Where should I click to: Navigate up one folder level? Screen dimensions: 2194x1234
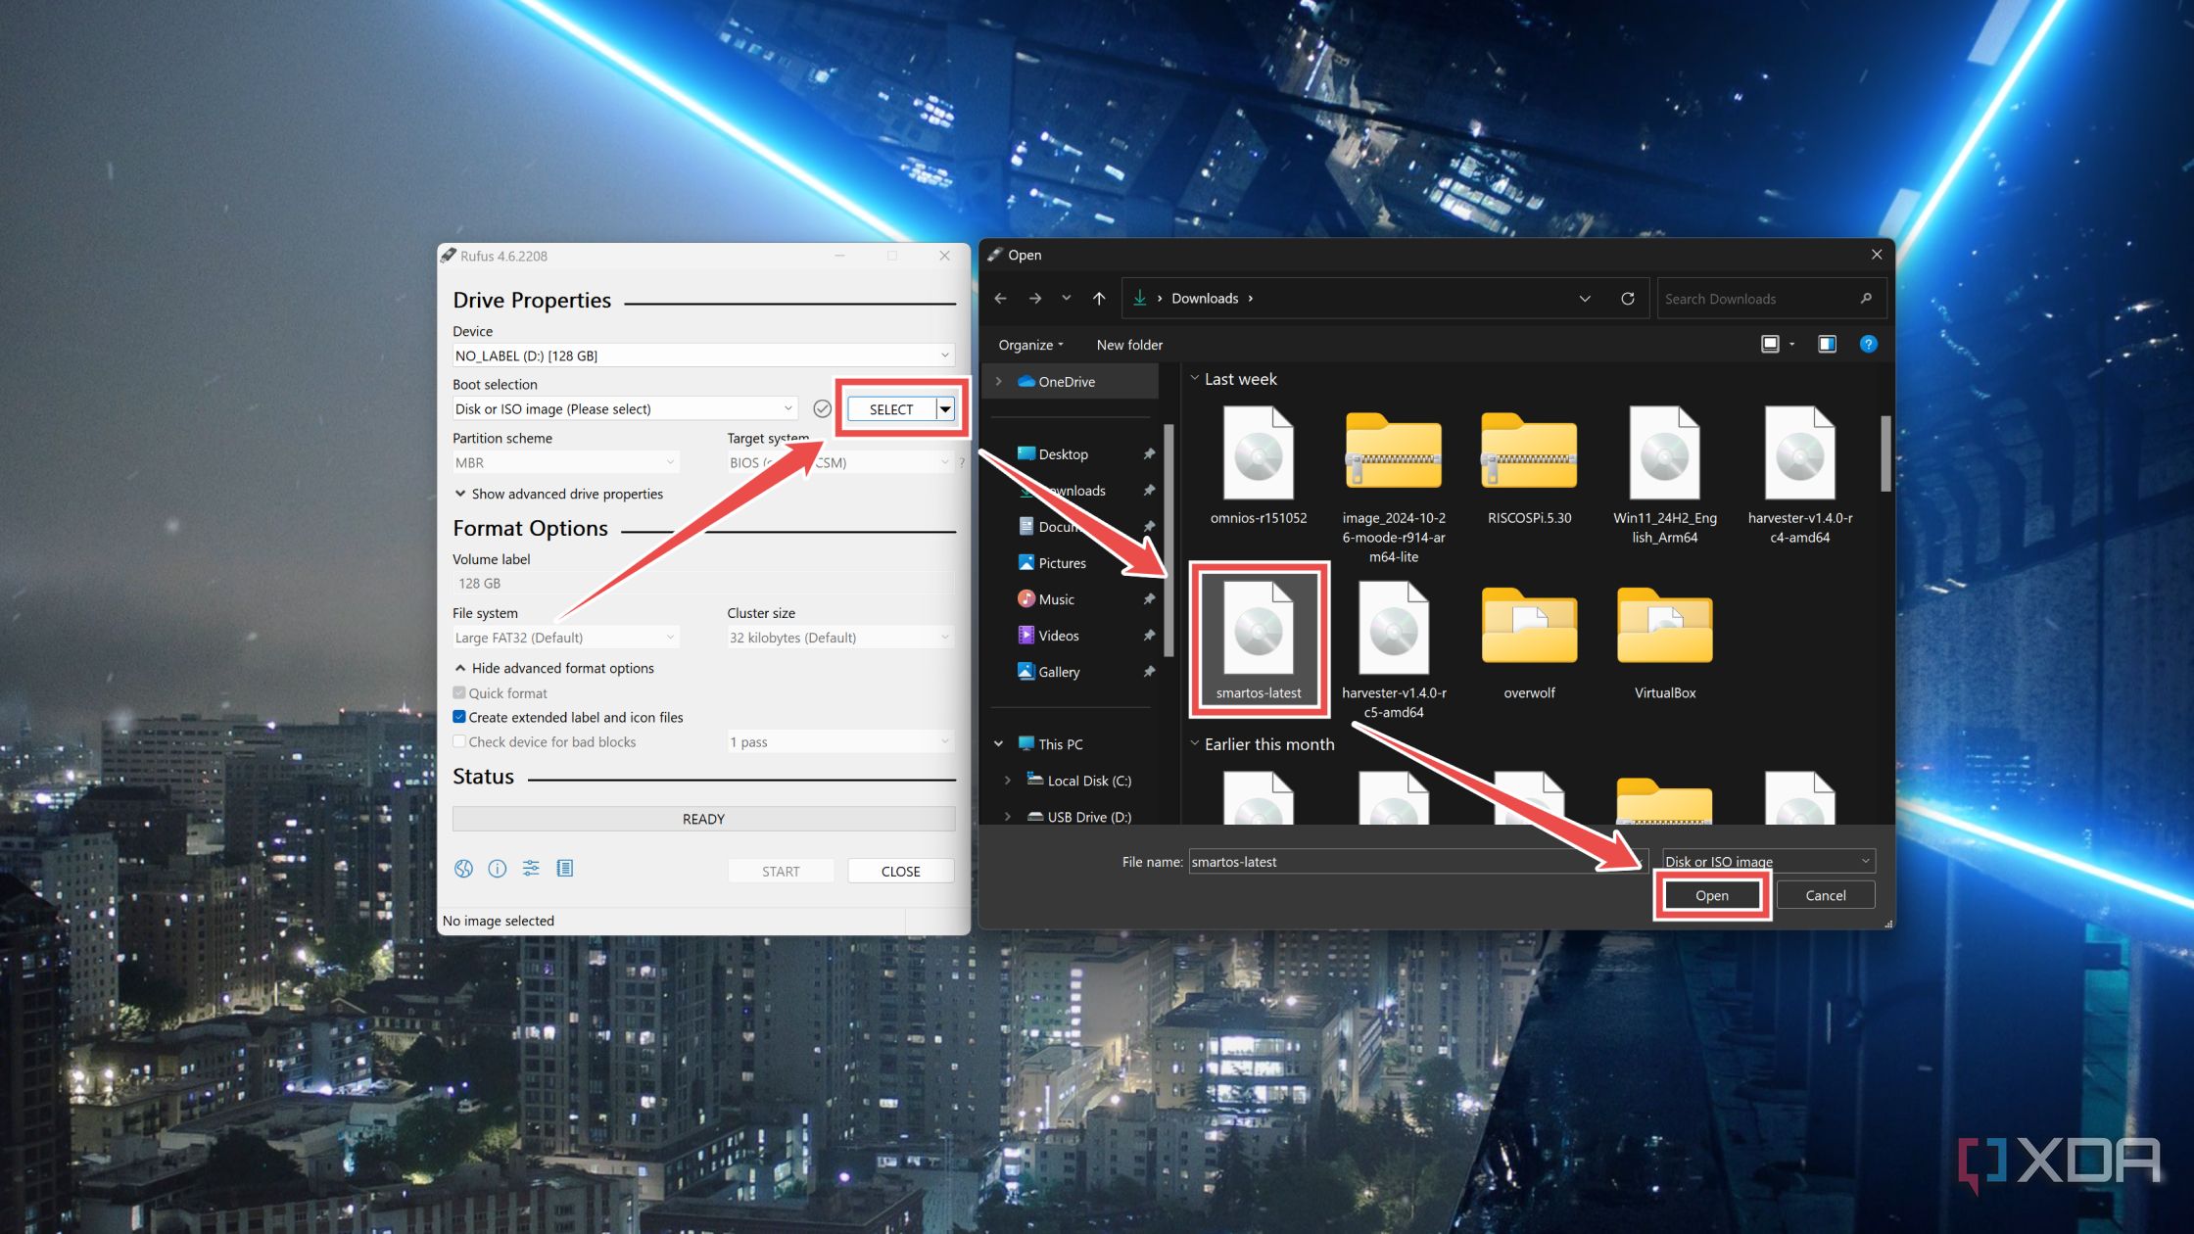click(x=1098, y=298)
